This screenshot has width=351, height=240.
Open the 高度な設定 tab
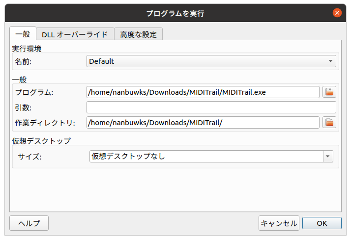(138, 34)
